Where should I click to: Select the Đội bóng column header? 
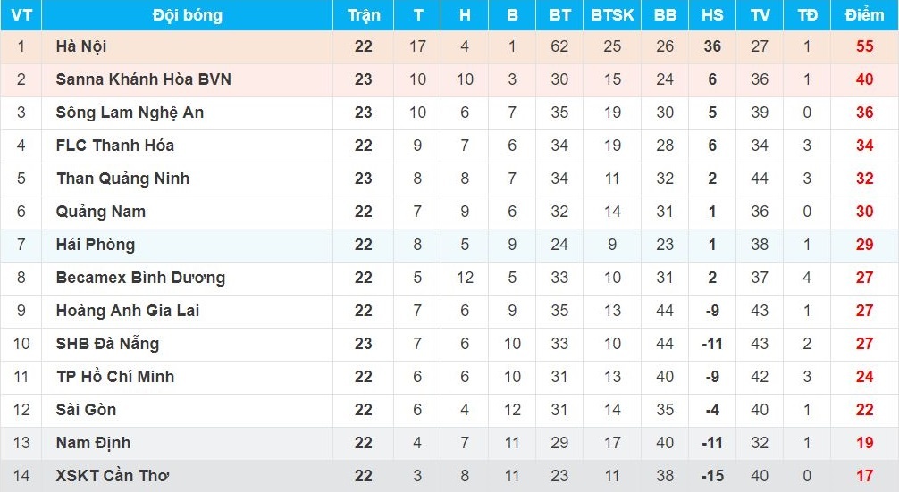[187, 15]
